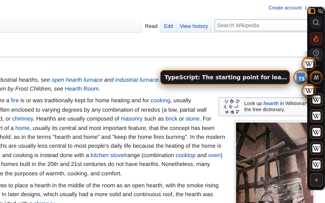Click the 'cooking' article link
The height and width of the screenshot is (203, 325).
(x=160, y=100)
